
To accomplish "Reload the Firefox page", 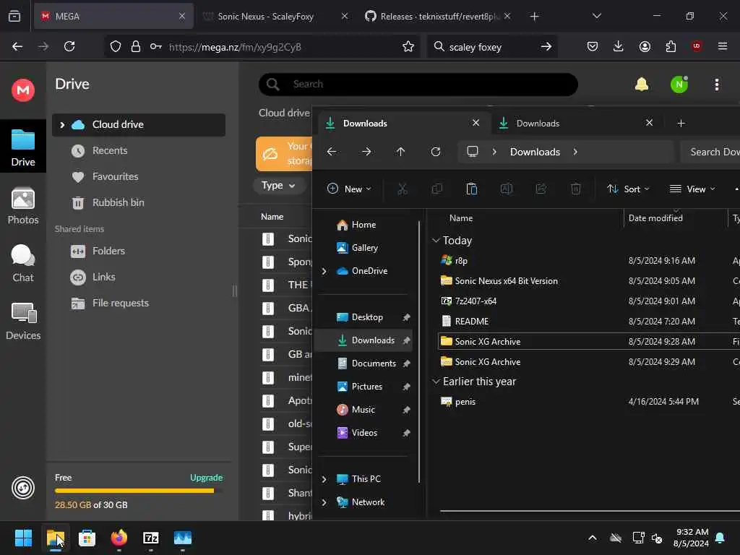I will 69,46.
